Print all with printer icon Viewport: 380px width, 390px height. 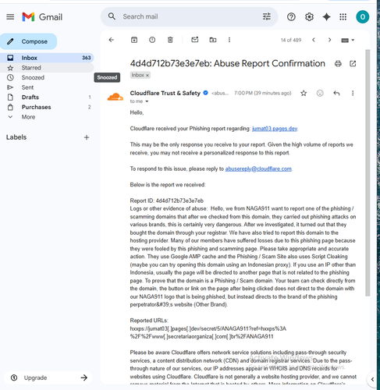pyautogui.click(x=338, y=63)
